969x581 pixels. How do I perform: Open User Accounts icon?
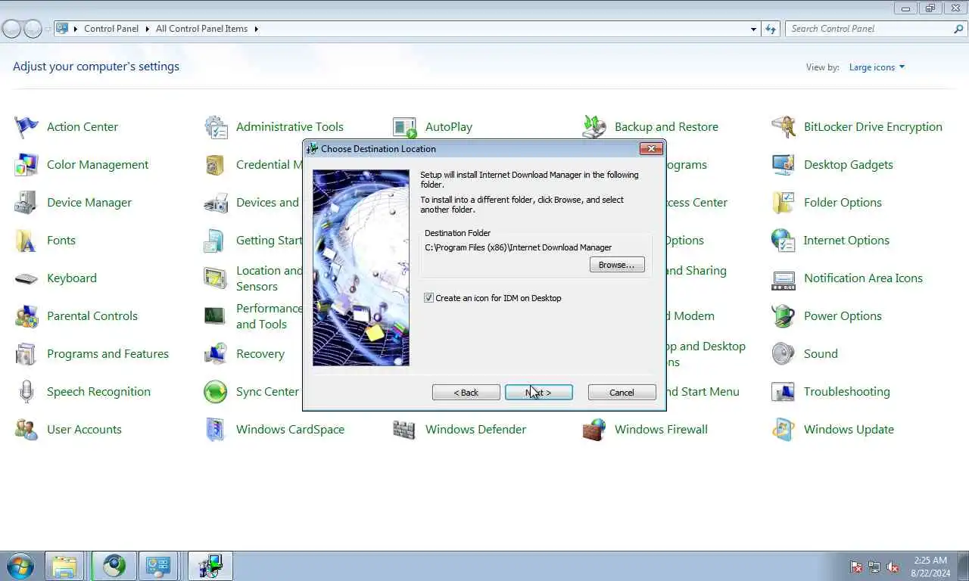(26, 430)
